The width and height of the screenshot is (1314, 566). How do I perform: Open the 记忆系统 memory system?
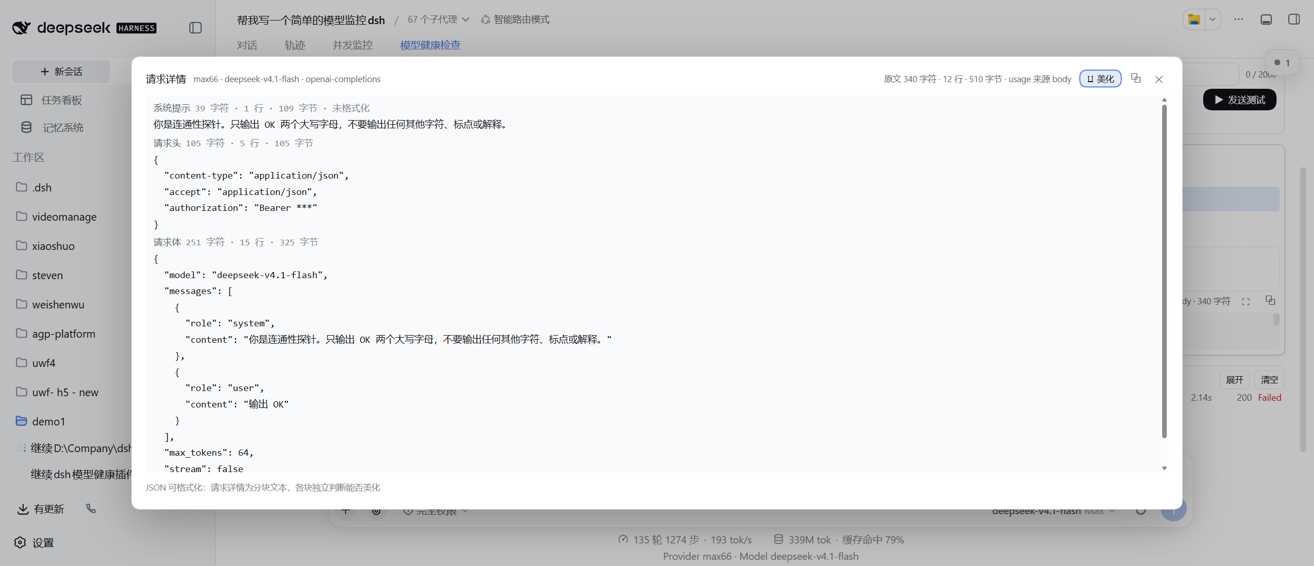tap(52, 127)
